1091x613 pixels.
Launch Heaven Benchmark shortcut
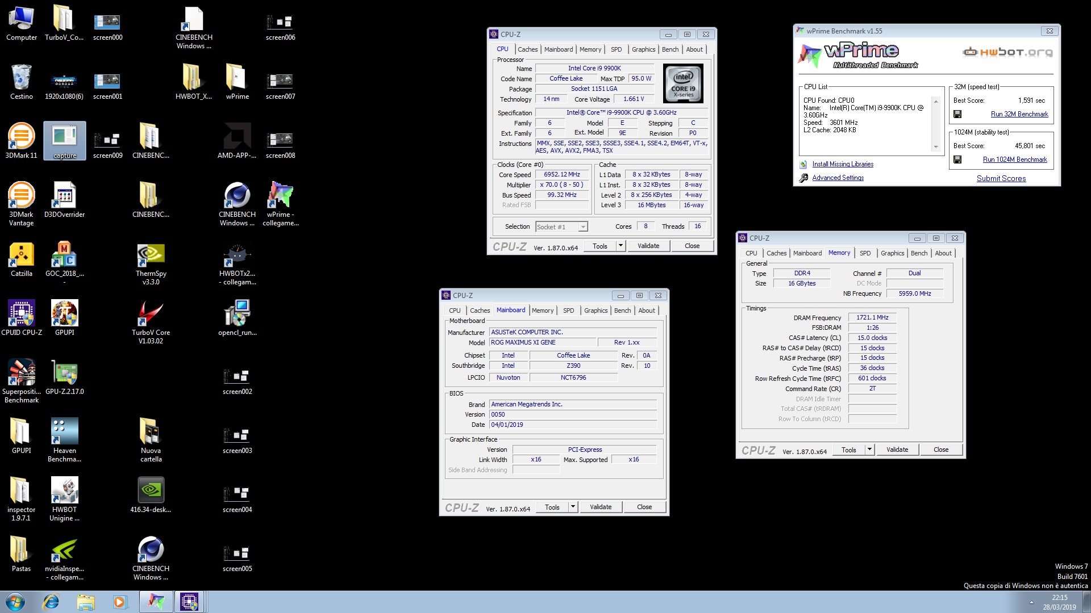point(65,440)
